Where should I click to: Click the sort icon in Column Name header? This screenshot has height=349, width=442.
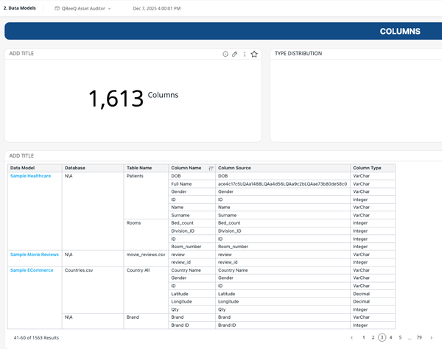coord(211,169)
